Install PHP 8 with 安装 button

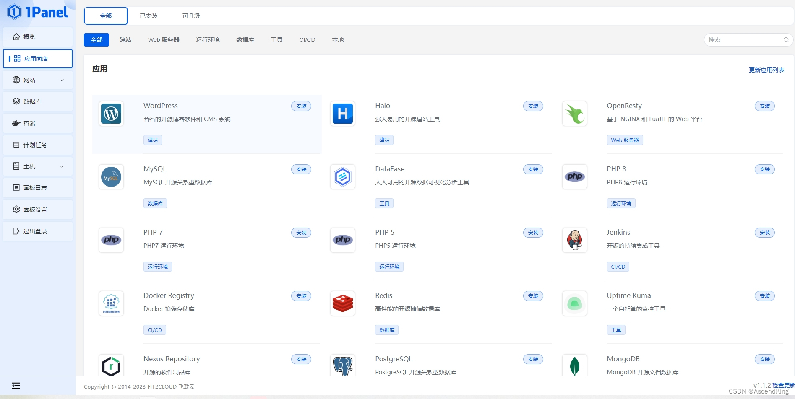(765, 169)
